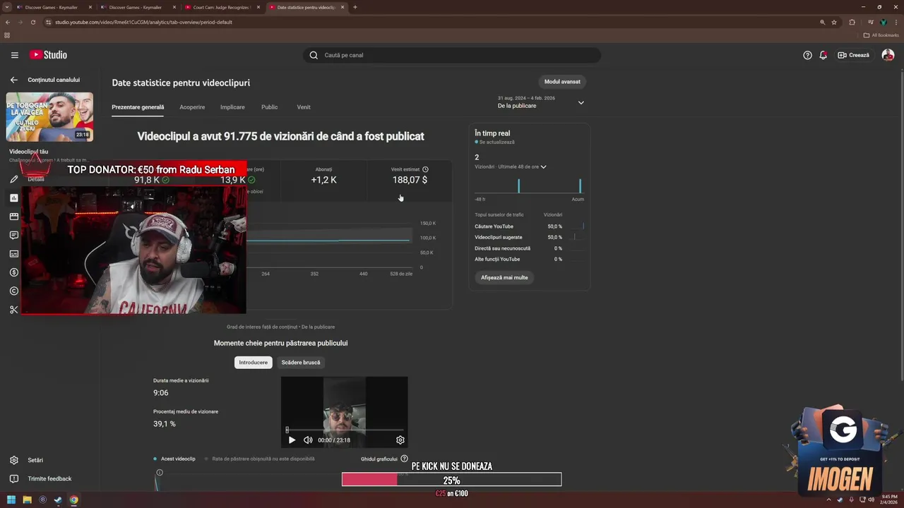The image size is (904, 508).
Task: Open Chrome profile avatar in toolbar
Action: tap(883, 22)
